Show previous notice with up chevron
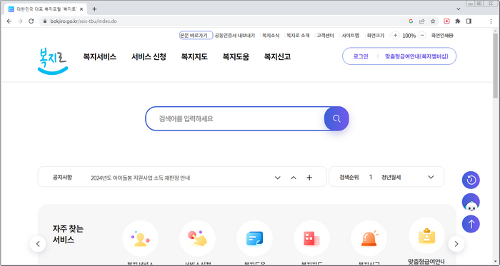 [x=294, y=178]
